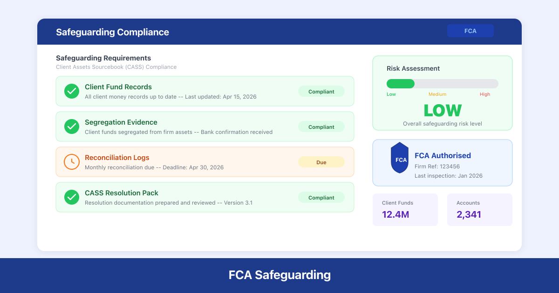Switch to the FCA tab
Screen dimensions: 559x293
[x=470, y=31]
